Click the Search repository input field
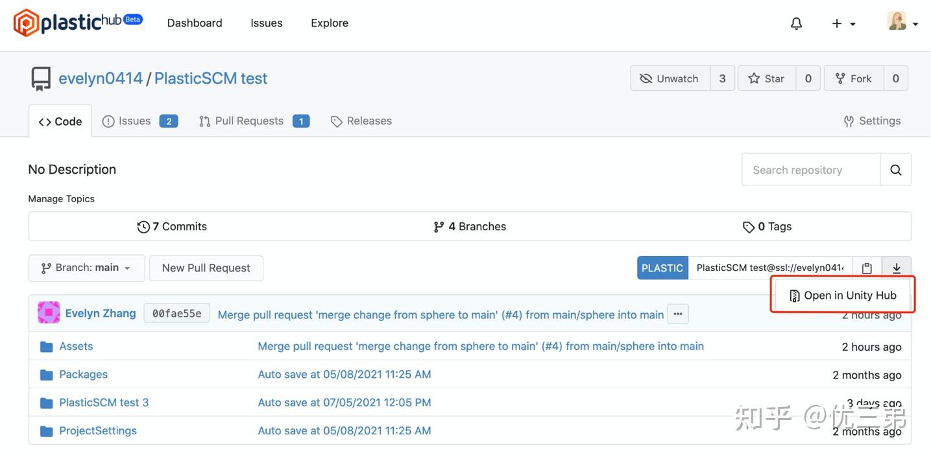Screen dimensions: 931x455 coord(811,170)
